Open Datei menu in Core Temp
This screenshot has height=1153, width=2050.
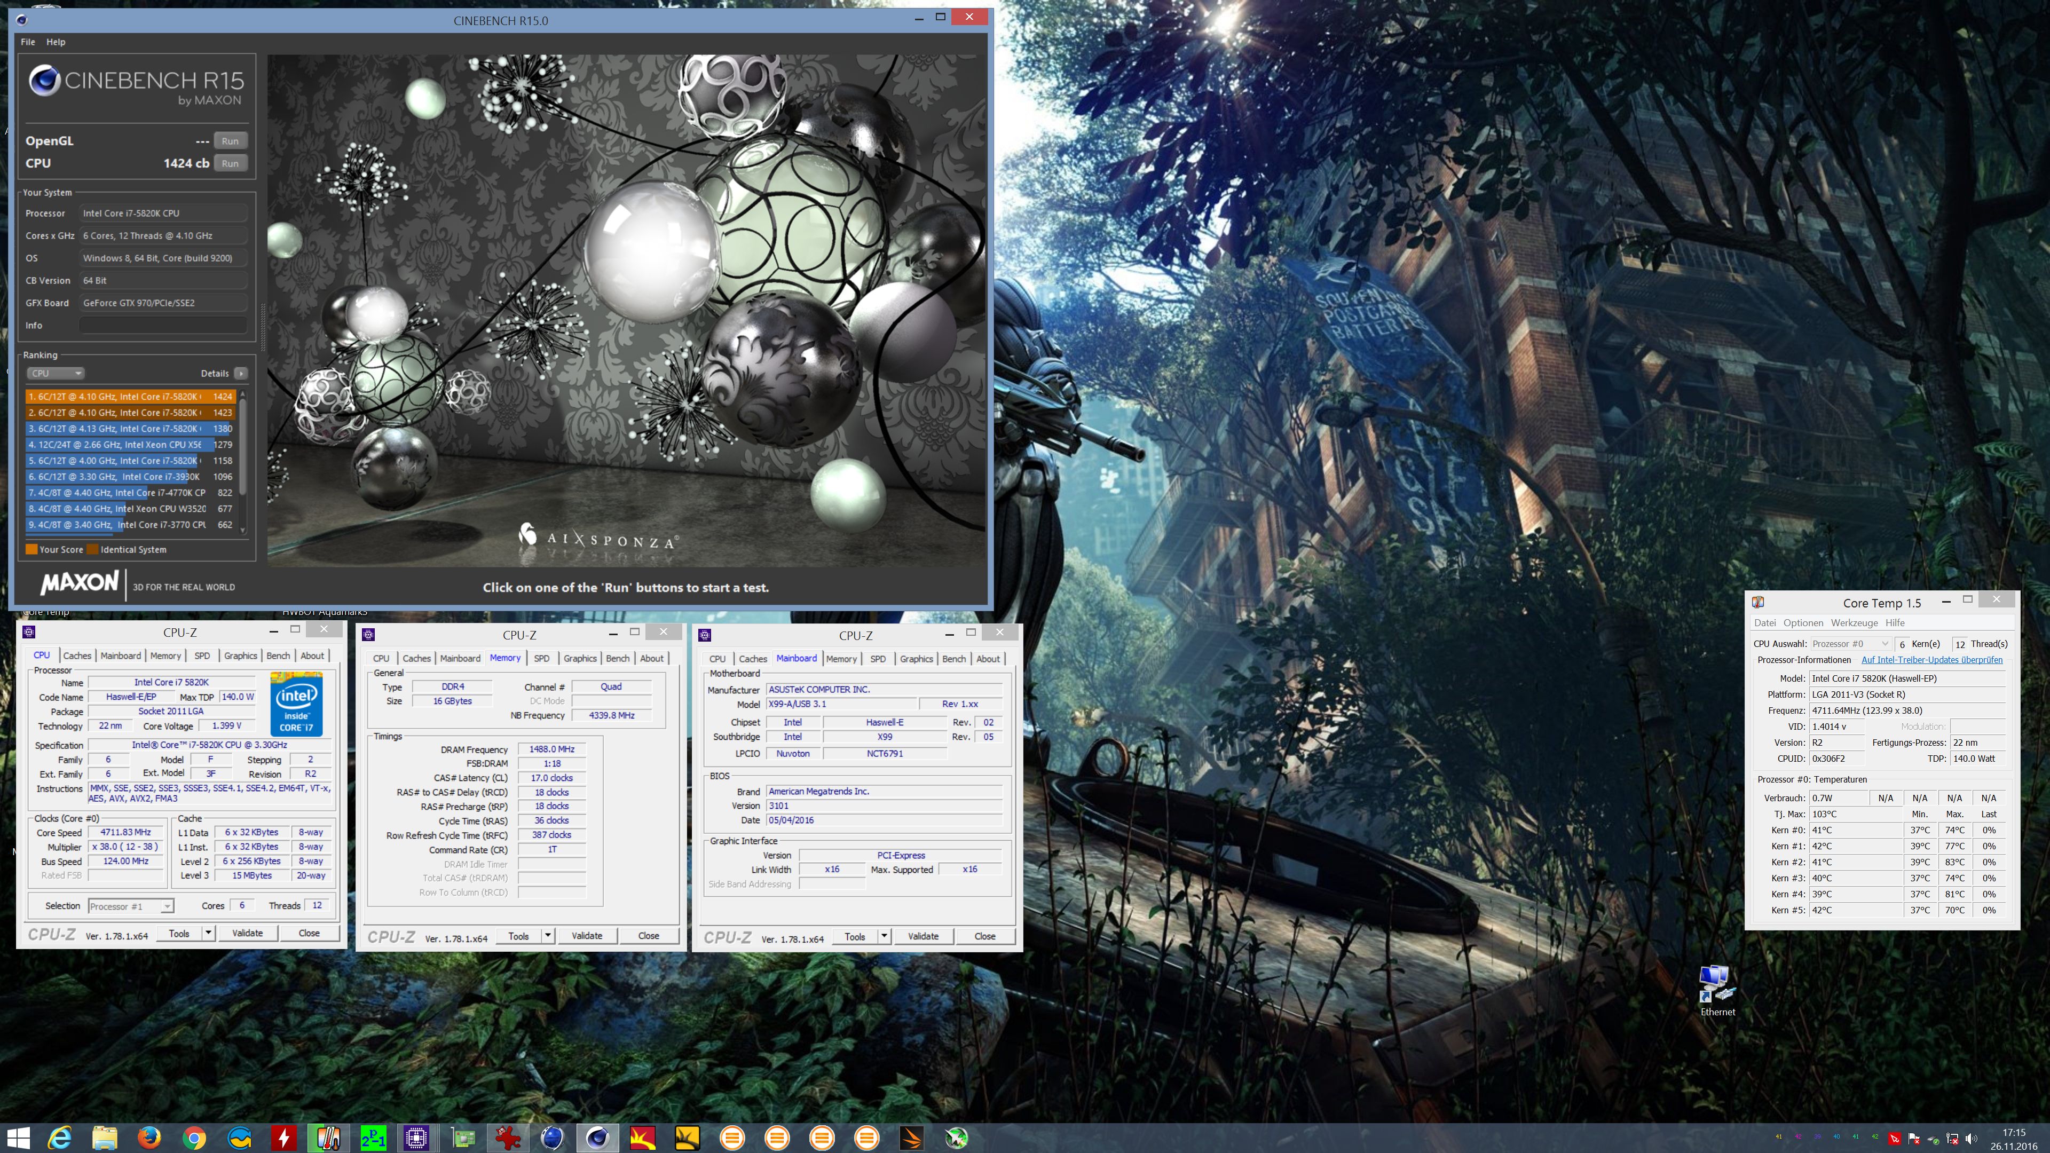[1764, 623]
